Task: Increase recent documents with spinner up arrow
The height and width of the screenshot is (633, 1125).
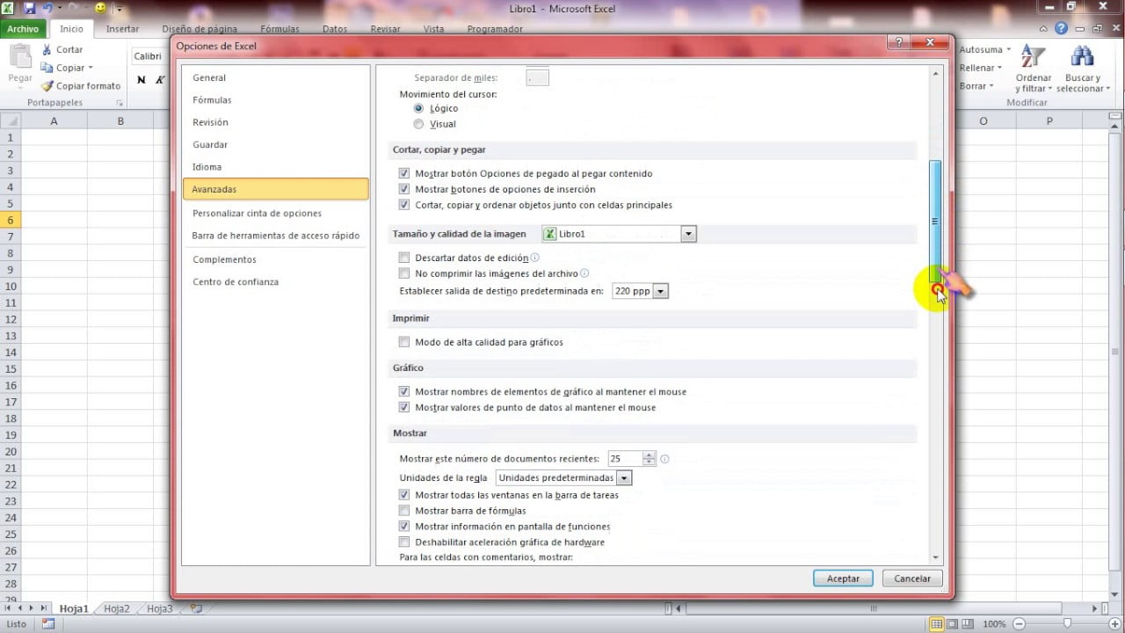Action: click(x=650, y=455)
